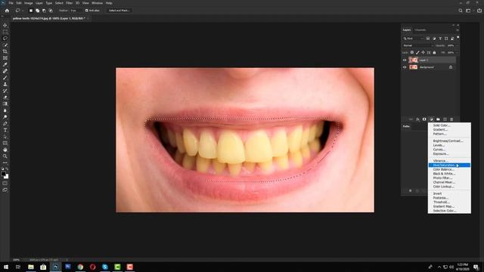Viewport: 484px width, 272px height.
Task: Select the Path Selection tool
Action: point(5,137)
